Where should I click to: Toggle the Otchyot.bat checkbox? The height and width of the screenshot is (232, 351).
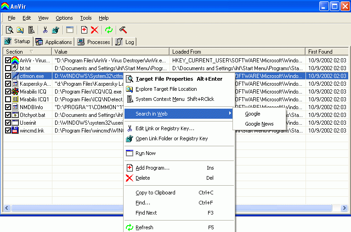(x=8, y=115)
